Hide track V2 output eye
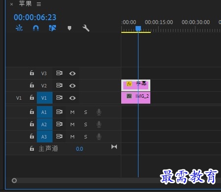The height and width of the screenshot is (192, 221). pos(72,86)
